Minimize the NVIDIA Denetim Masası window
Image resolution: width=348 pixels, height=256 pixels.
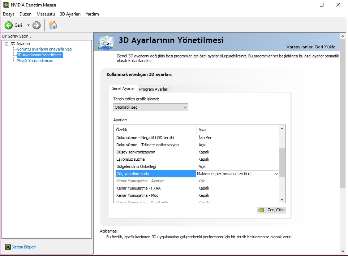pyautogui.click(x=305, y=5)
